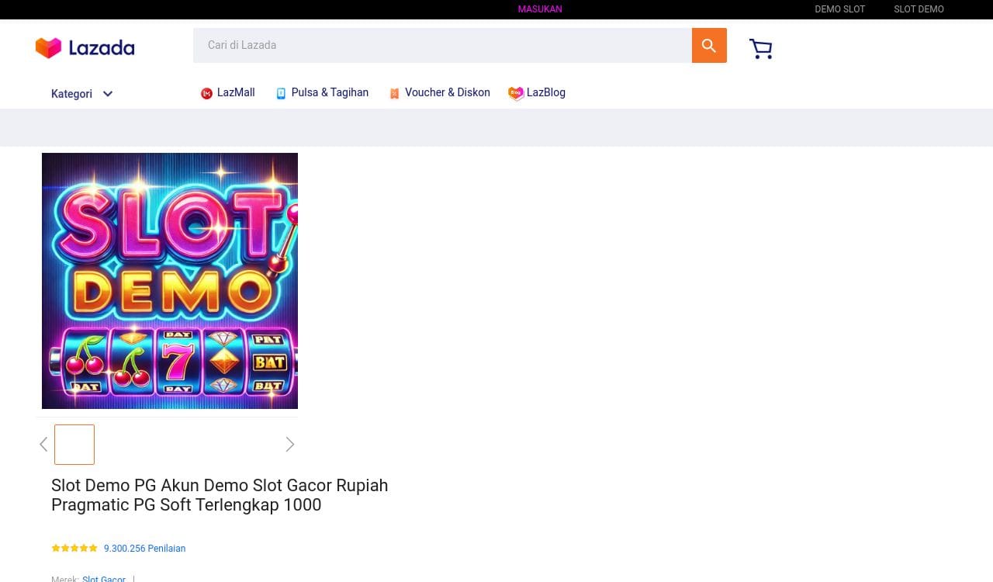The height and width of the screenshot is (582, 993).
Task: Click the orange search magnifier button
Action: (x=708, y=46)
